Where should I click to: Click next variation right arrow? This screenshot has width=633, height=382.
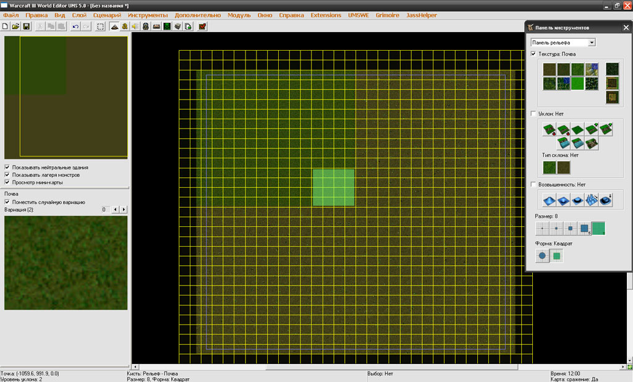point(124,210)
